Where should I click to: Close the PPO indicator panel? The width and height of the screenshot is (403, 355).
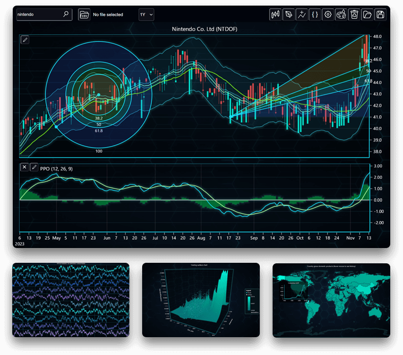coord(24,167)
